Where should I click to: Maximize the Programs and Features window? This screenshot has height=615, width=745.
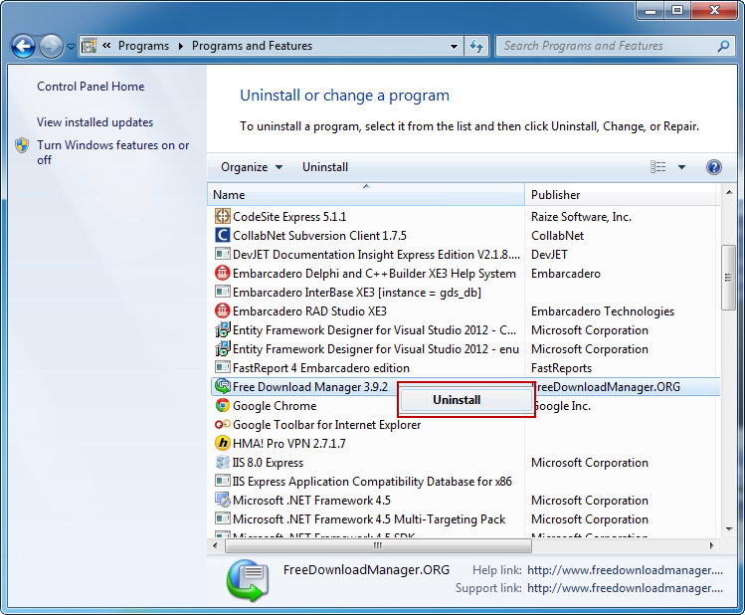click(x=677, y=10)
